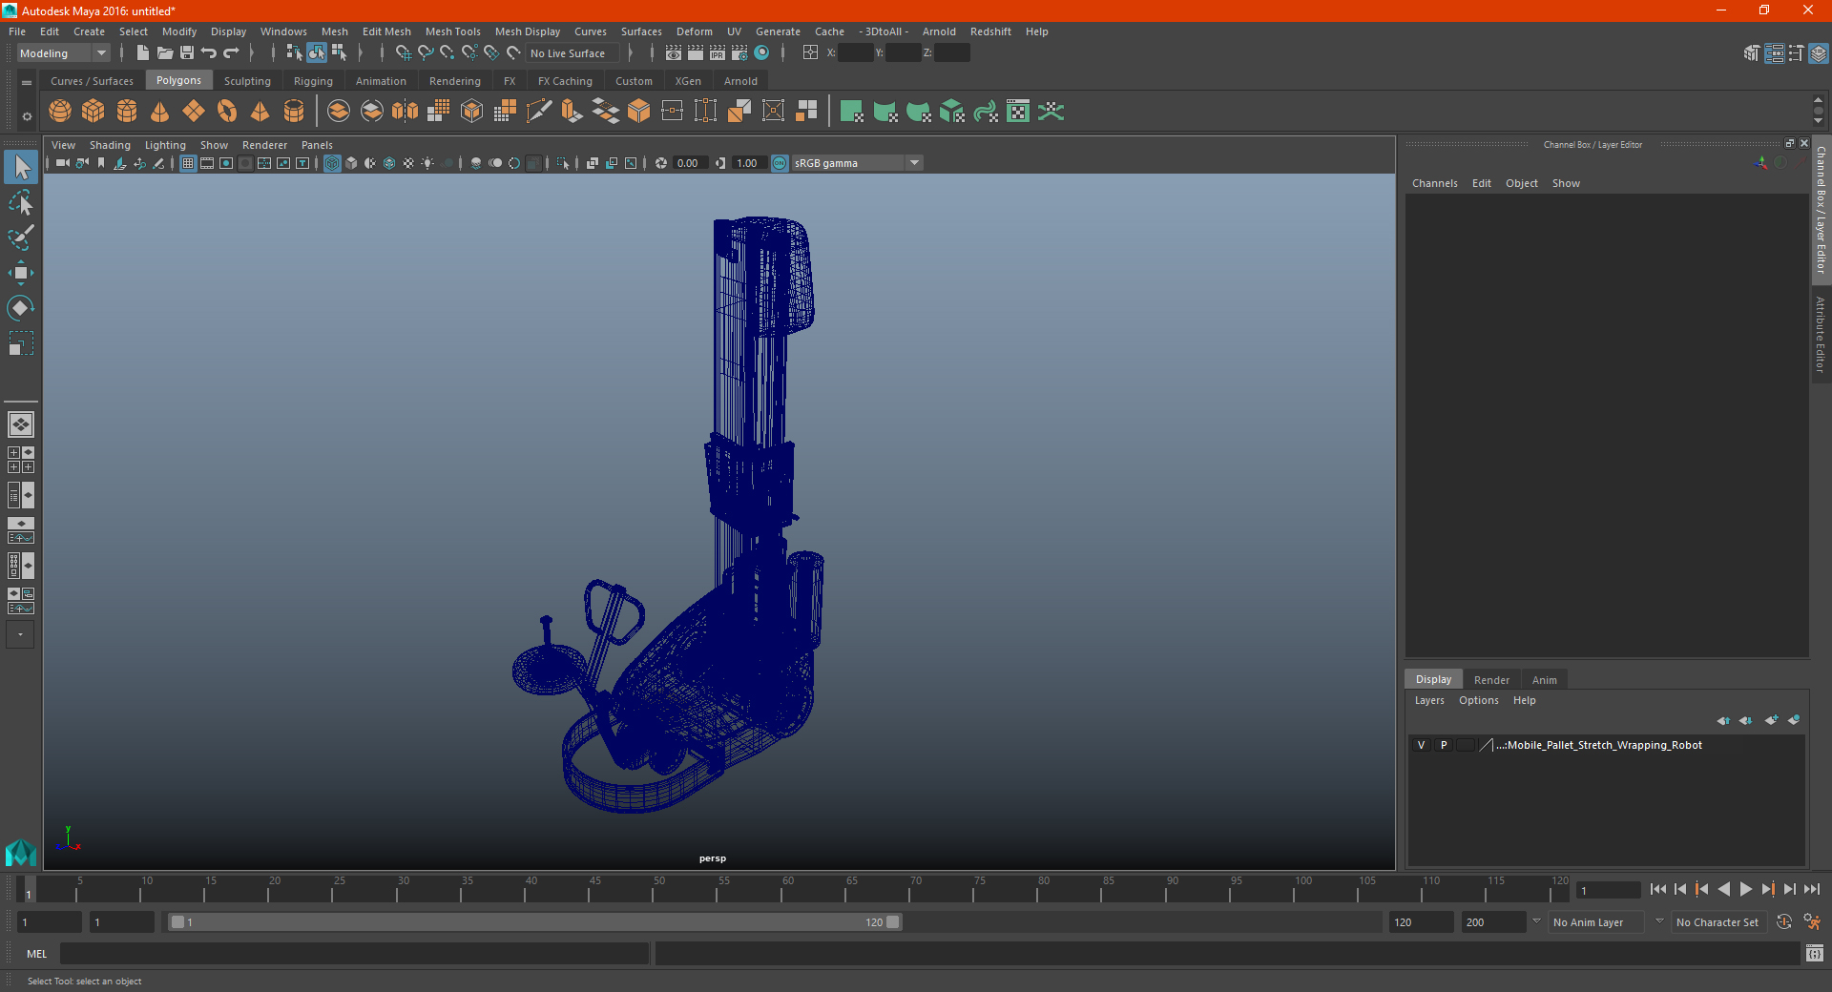Toggle auto keyframe button near timeline
Screen dimensions: 1832x992
[1784, 922]
